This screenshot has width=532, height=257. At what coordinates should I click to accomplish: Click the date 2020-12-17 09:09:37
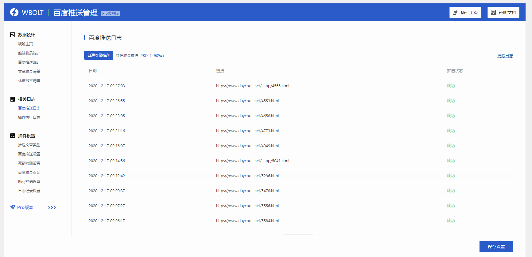tap(107, 191)
